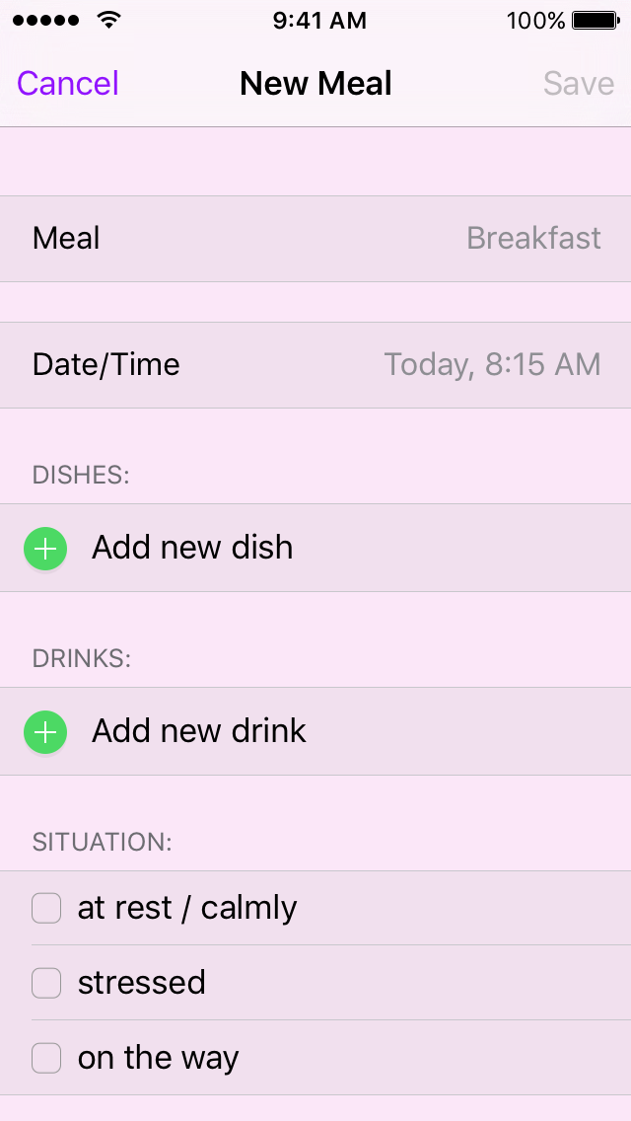
Task: Tap the green plus icon for new dish
Action: click(x=45, y=549)
